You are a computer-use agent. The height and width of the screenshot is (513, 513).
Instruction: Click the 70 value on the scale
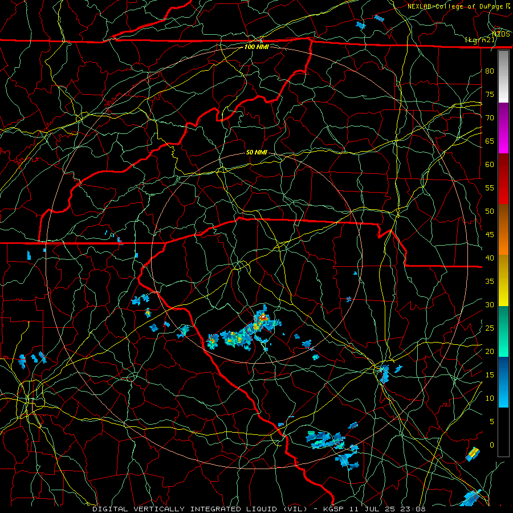[490, 118]
